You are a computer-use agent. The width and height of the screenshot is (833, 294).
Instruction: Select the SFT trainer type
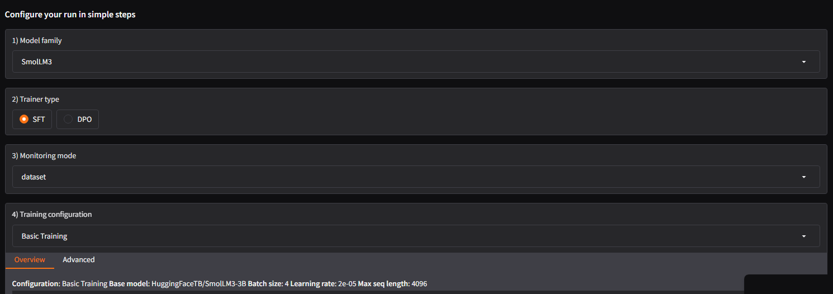click(24, 120)
